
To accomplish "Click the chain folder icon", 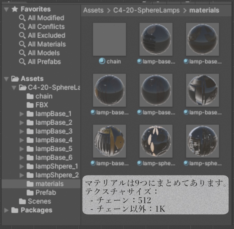I will [x=30, y=96].
